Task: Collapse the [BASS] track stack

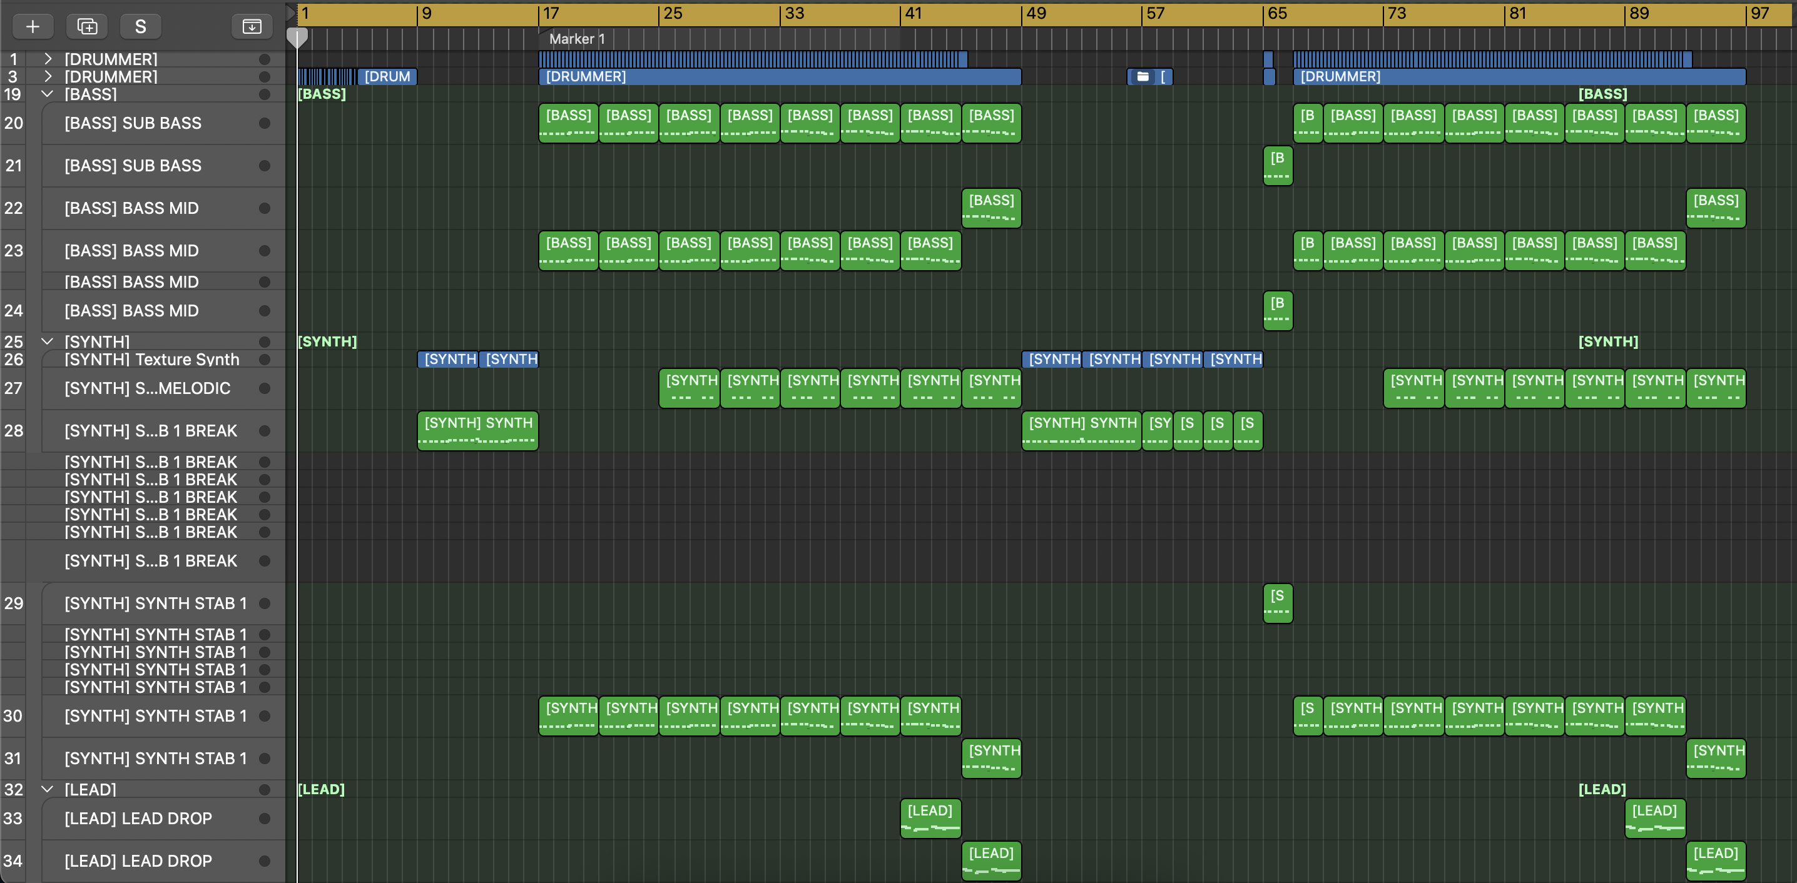Action: pyautogui.click(x=48, y=94)
